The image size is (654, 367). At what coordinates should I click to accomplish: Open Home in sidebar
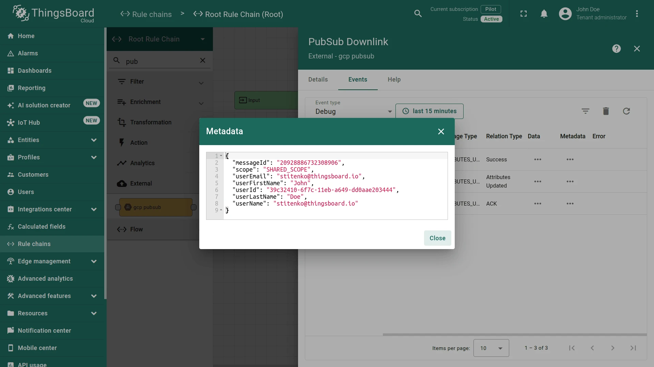[x=52, y=36]
